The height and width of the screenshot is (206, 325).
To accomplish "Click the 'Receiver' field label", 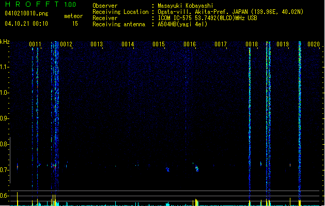I will (x=105, y=18).
